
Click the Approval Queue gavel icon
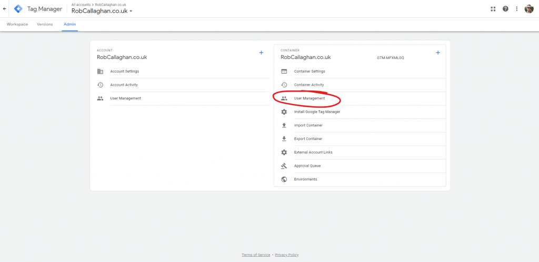tap(284, 166)
